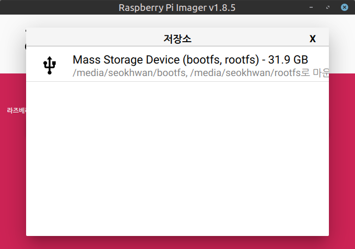The image size is (355, 249).
Task: Click the divider line under the device row
Action: coord(177,81)
